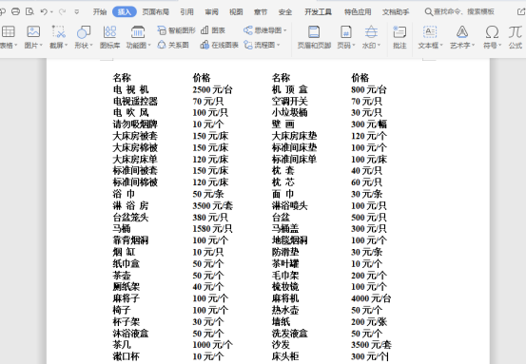This screenshot has height=364, width=526.
Task: Open the 在线图表 online chart tool
Action: point(219,45)
